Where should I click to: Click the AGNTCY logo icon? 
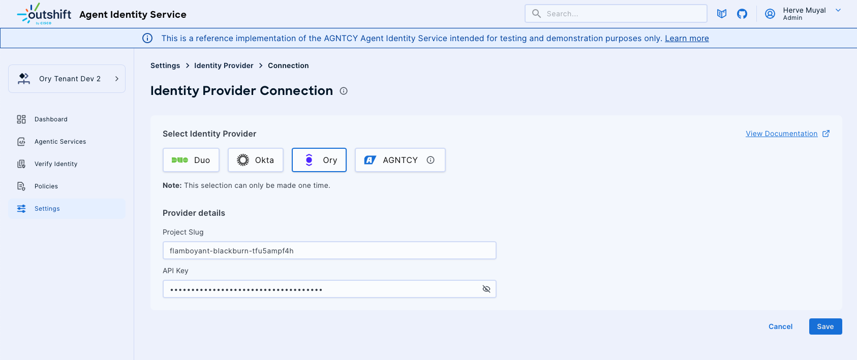pyautogui.click(x=370, y=160)
